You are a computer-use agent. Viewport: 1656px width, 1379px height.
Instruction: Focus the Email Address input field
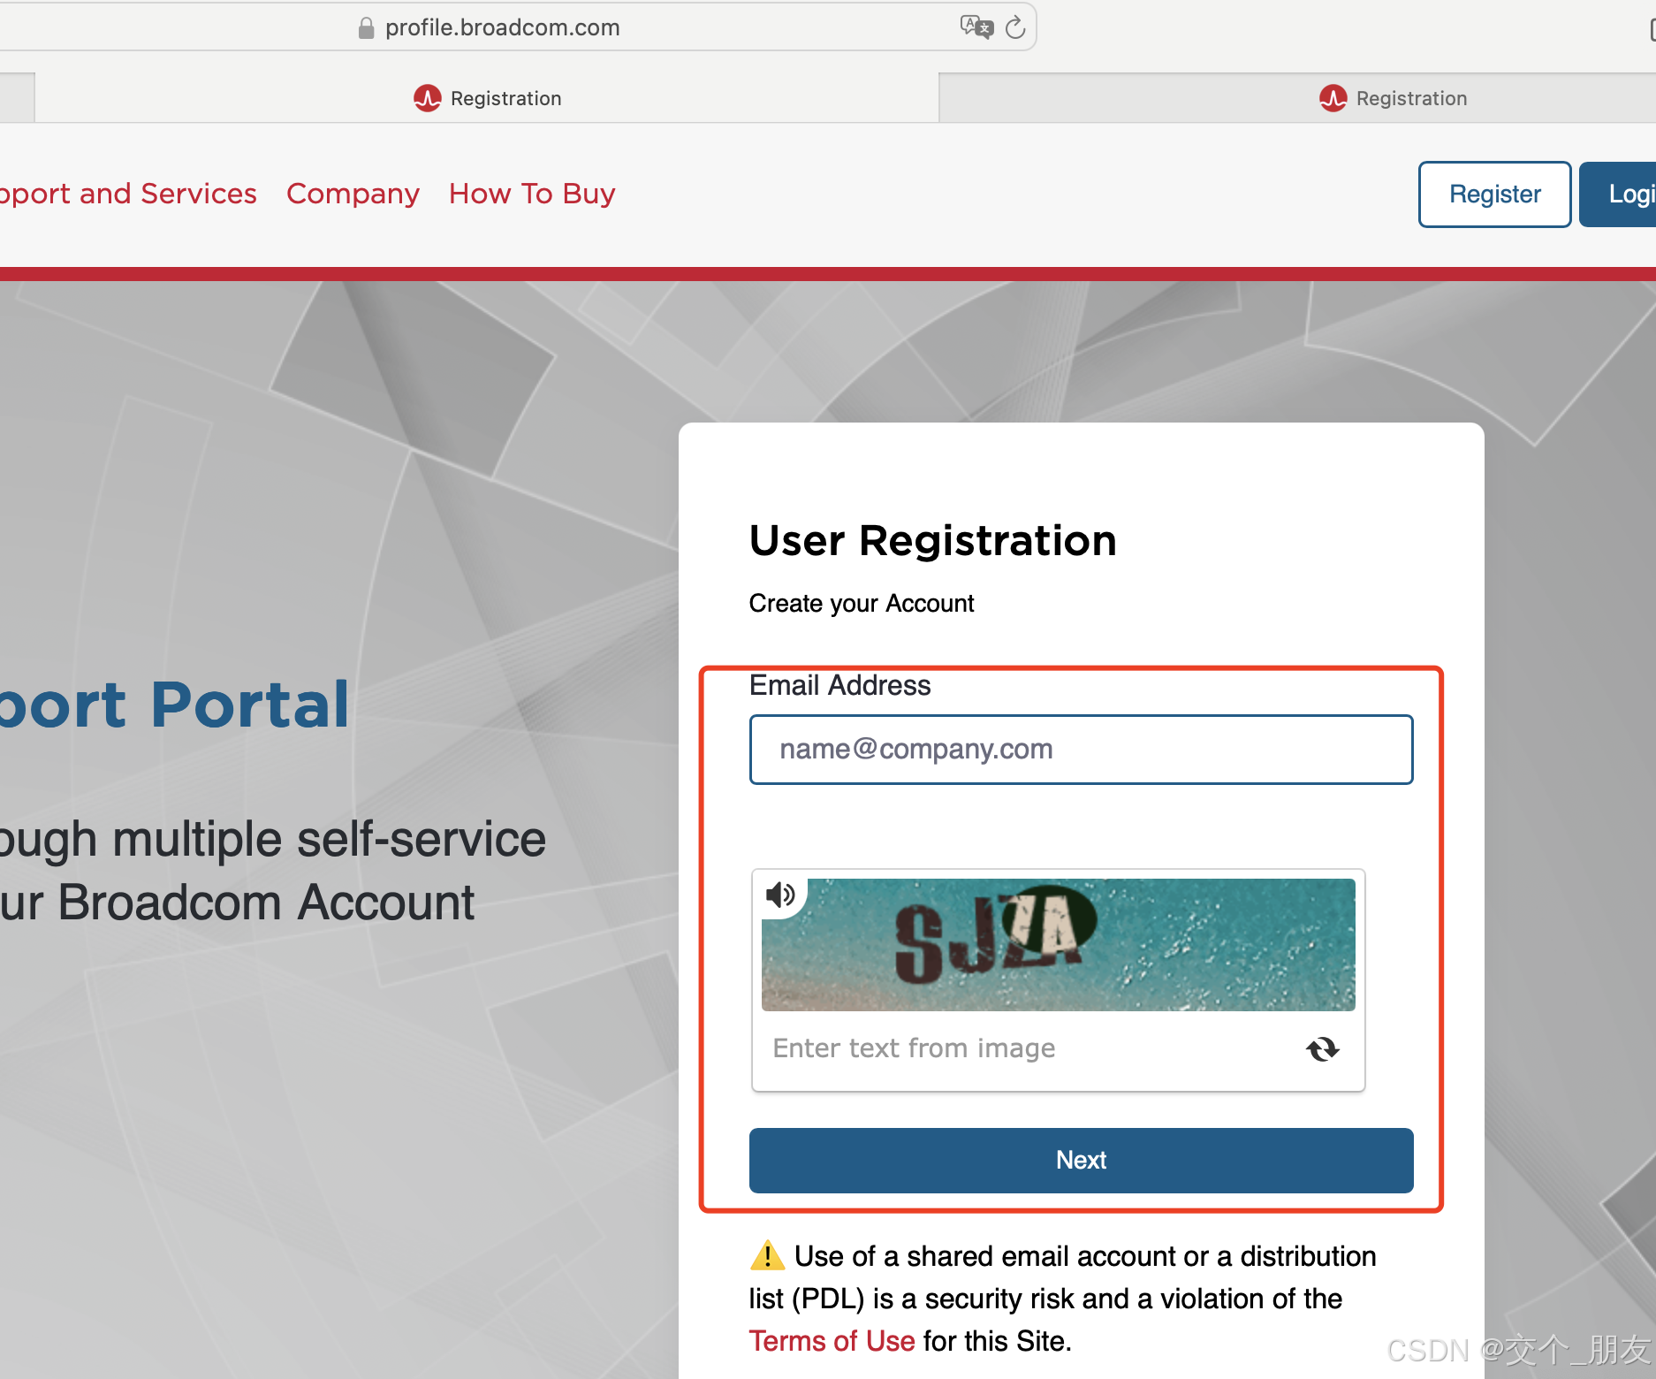1082,750
